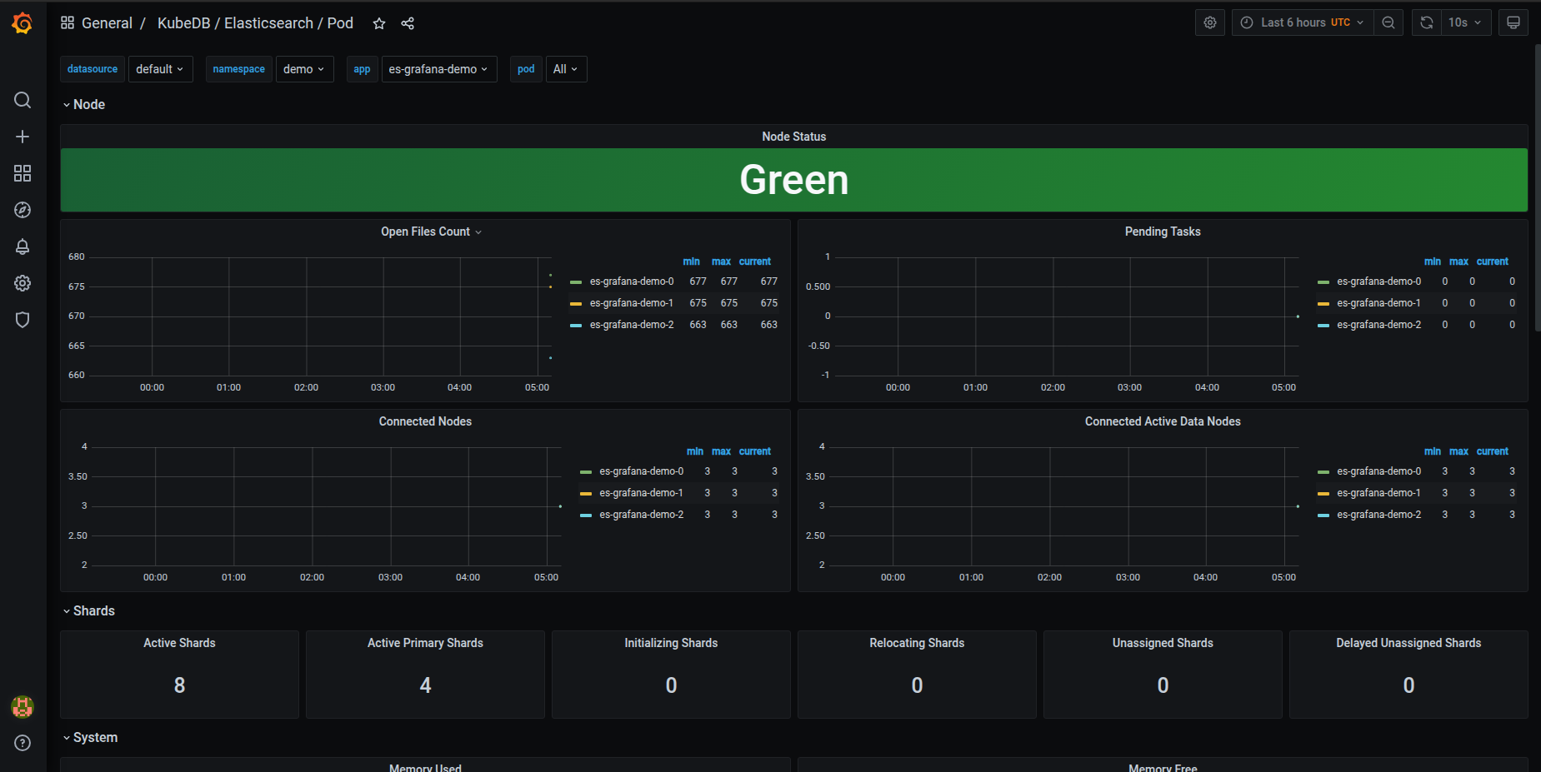
Task: Open the Initializing Shards panel title
Action: point(671,643)
